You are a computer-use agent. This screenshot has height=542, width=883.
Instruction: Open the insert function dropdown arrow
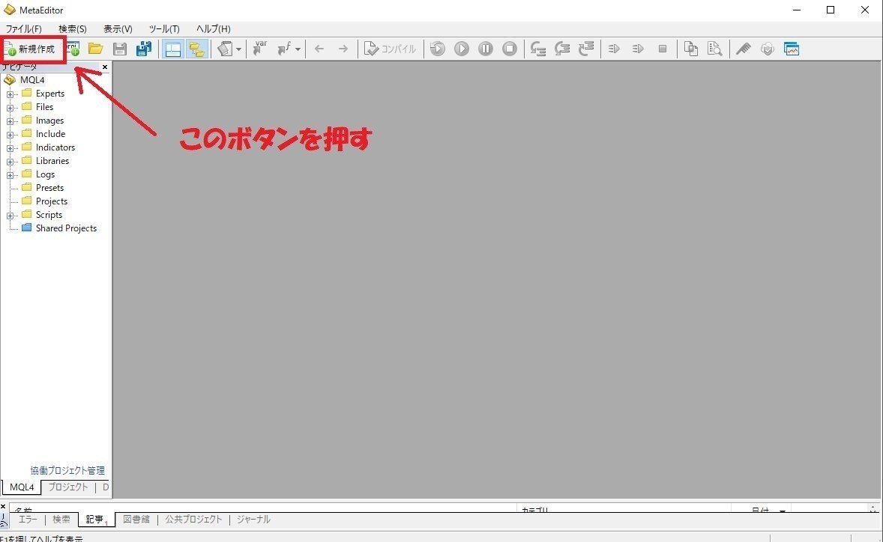[x=298, y=48]
